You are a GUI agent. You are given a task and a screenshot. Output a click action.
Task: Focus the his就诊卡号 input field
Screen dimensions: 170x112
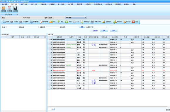coord(100,27)
